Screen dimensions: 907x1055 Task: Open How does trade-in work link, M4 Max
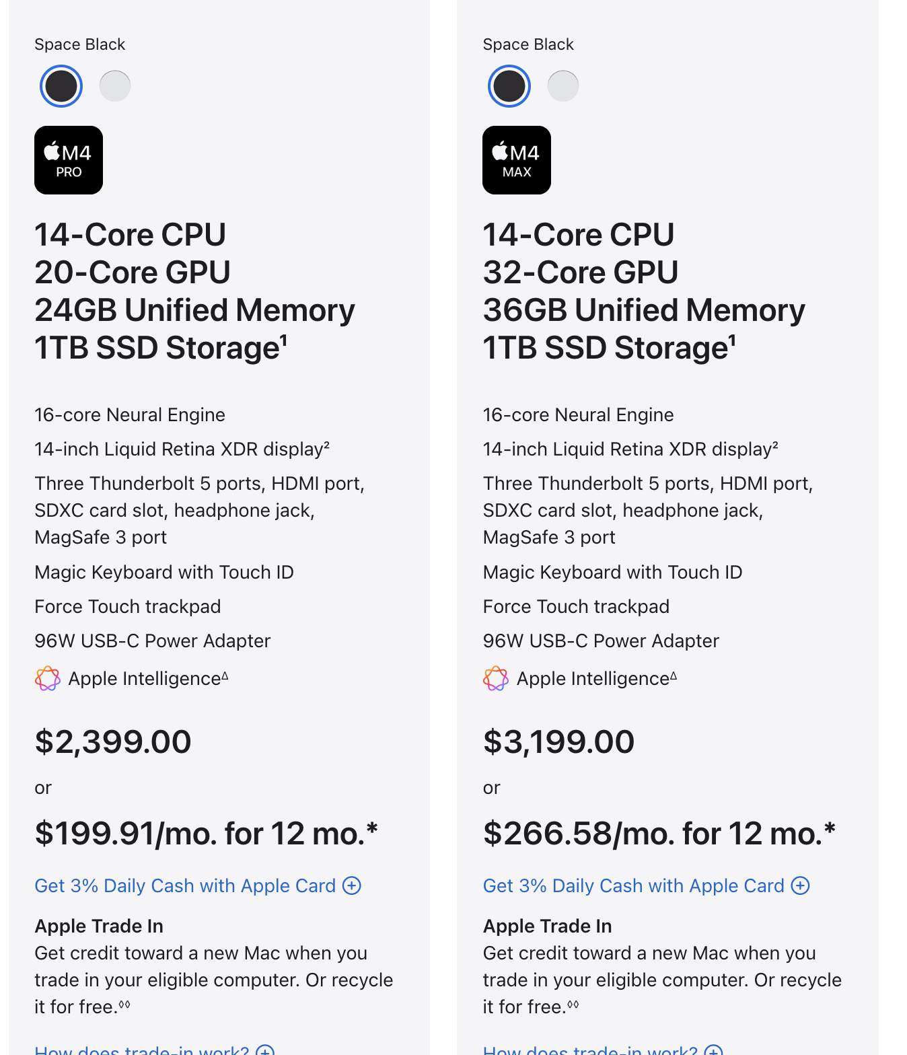pyautogui.click(x=590, y=1050)
